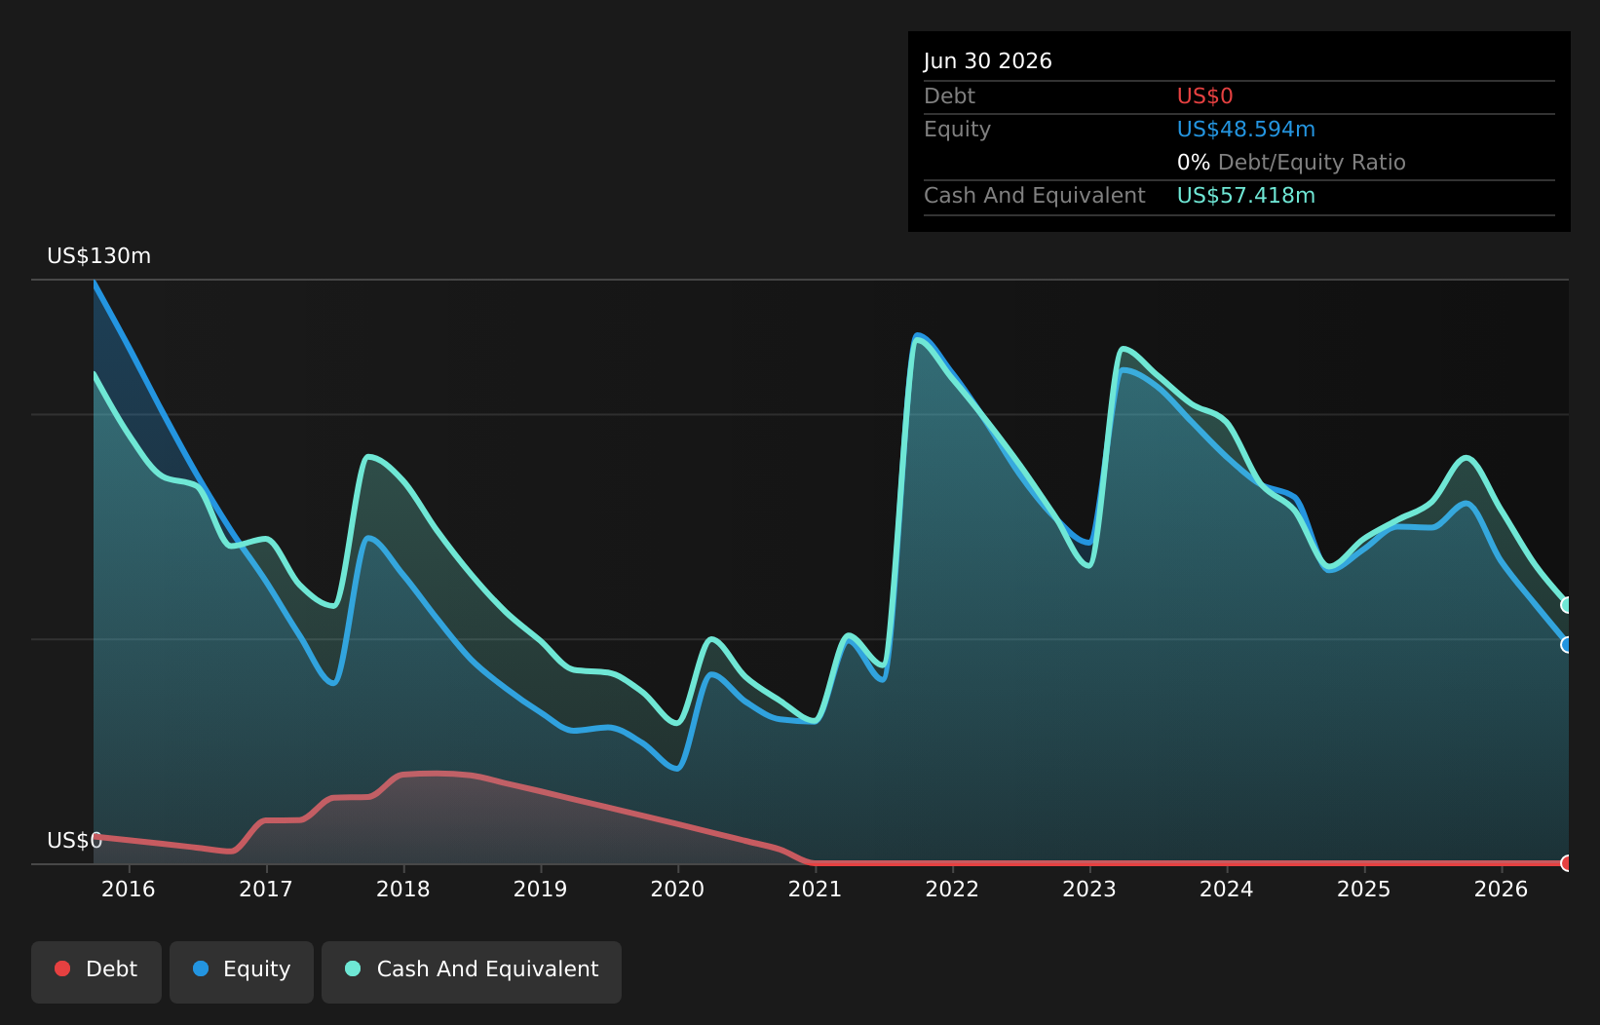Click the Debt endpoint marker at chart end

click(1568, 863)
